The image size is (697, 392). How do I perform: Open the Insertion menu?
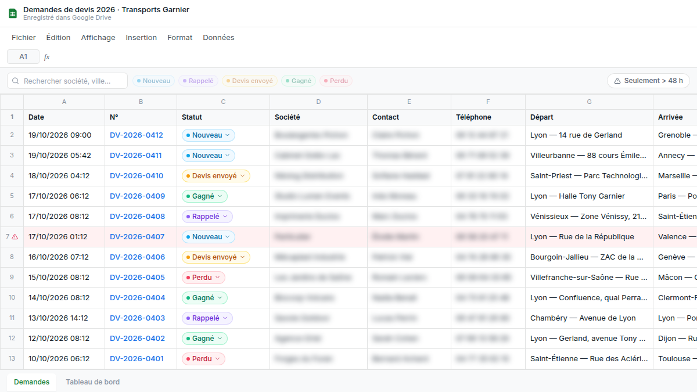141,38
